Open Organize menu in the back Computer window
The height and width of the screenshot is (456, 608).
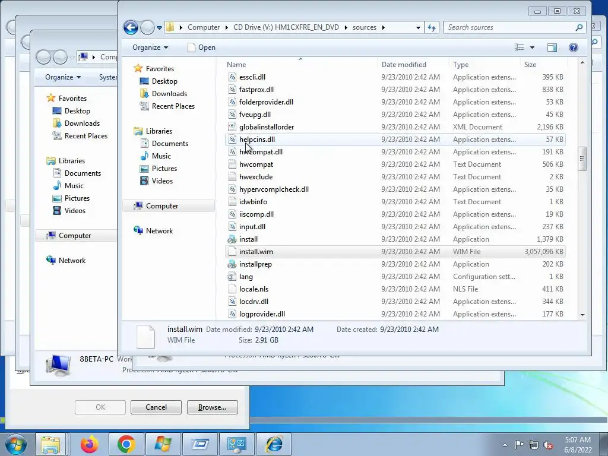(63, 77)
